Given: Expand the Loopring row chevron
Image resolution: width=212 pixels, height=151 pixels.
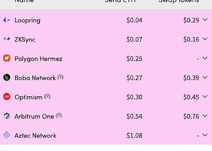Looking at the screenshot, I should pyautogui.click(x=205, y=20).
